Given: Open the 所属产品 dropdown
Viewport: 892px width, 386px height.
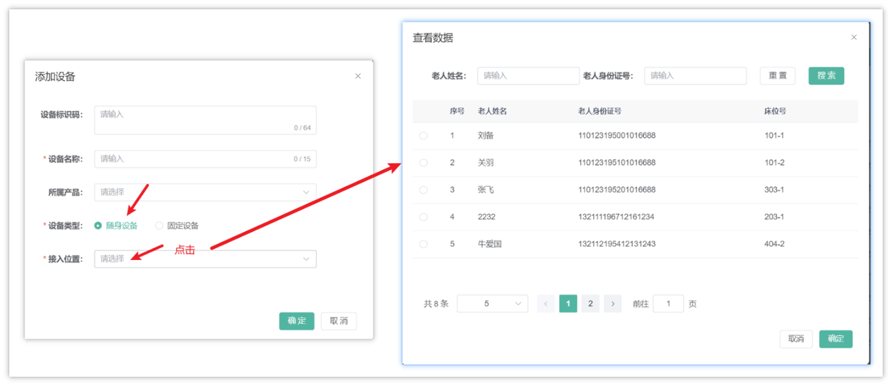Looking at the screenshot, I should point(205,192).
